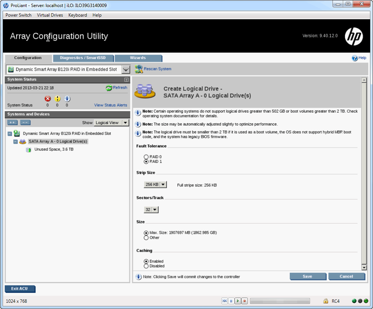The height and width of the screenshot is (309, 373).
Task: Select the Configuration tab
Action: (28, 58)
